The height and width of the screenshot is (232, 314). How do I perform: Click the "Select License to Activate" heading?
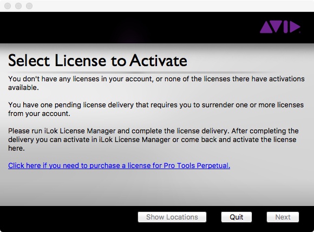coord(98,61)
